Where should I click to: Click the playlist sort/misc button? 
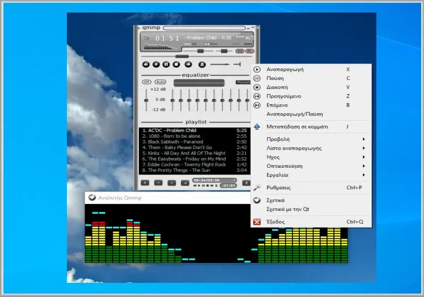click(x=185, y=183)
